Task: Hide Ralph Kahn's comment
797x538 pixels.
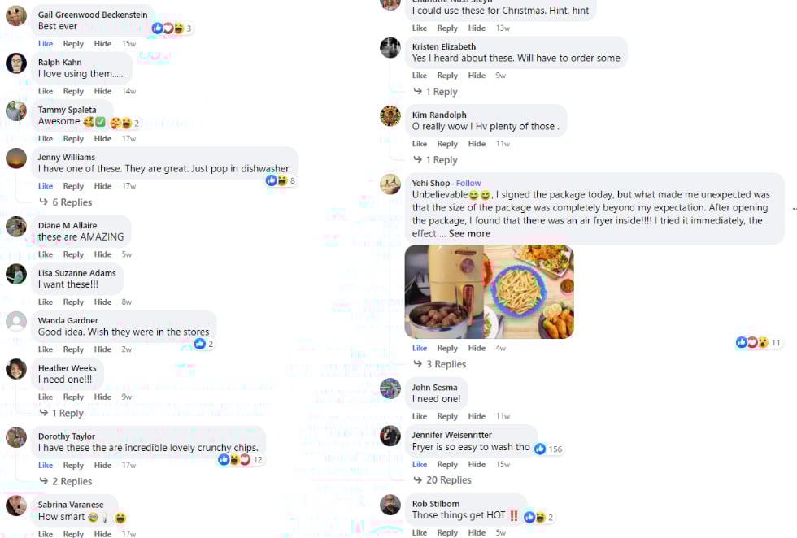Action: tap(102, 91)
